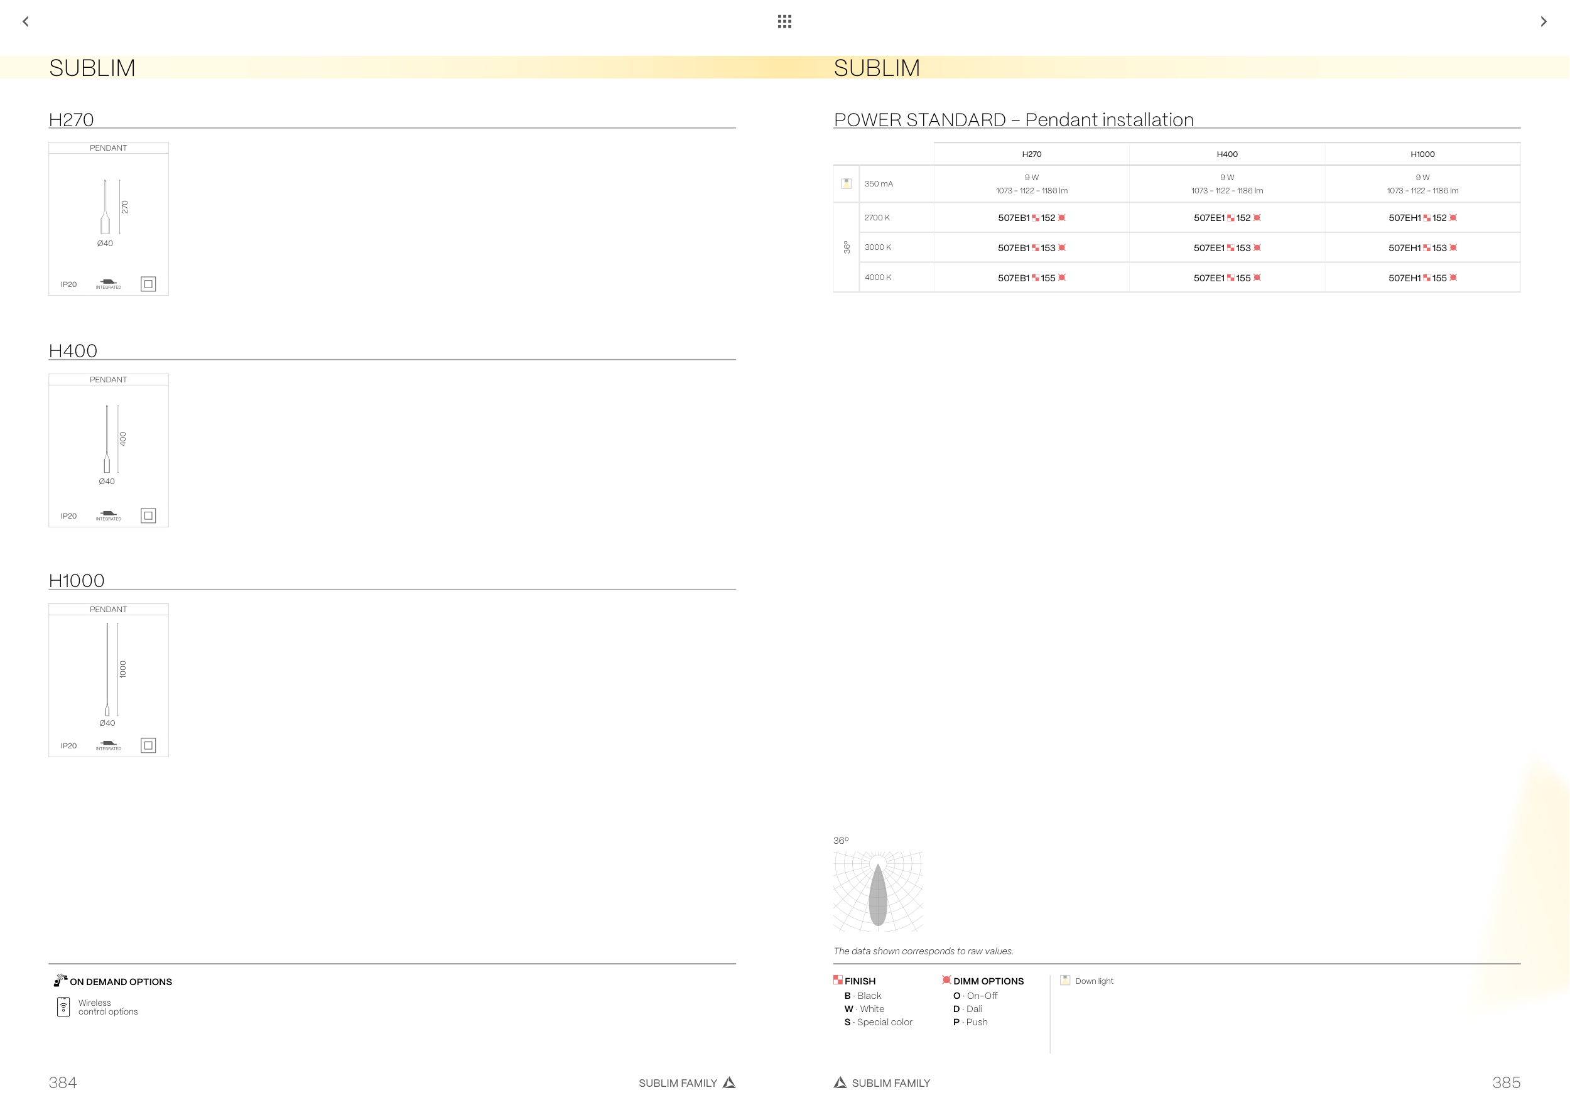Screen dimensions: 1570x1110
Task: Click the H270 integrated driver icon
Action: click(108, 283)
